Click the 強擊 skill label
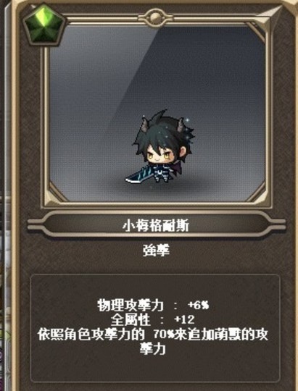The width and height of the screenshot is (298, 391). tap(156, 251)
